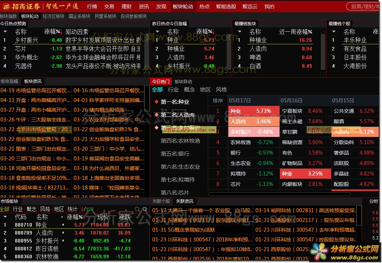Open news 03-26 猪肉概念股领涨
This screenshot has width=382, height=263.
point(99,110)
